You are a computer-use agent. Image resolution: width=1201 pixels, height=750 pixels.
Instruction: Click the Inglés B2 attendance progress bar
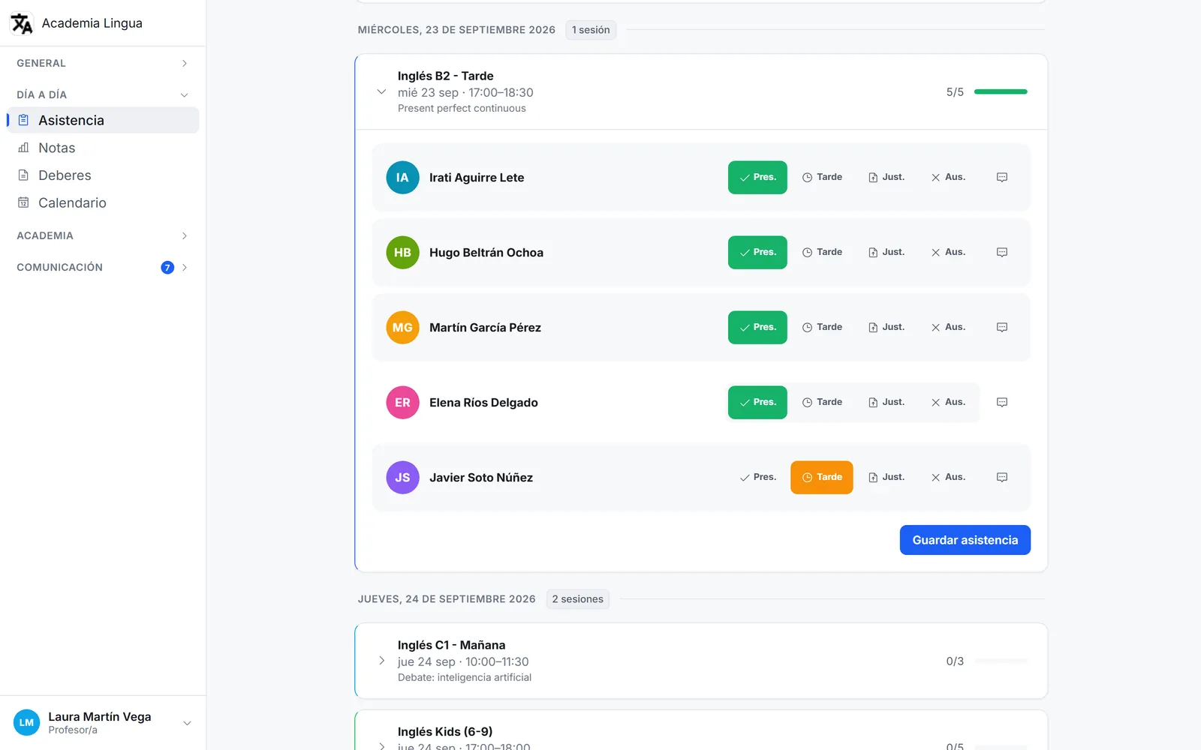point(1001,92)
